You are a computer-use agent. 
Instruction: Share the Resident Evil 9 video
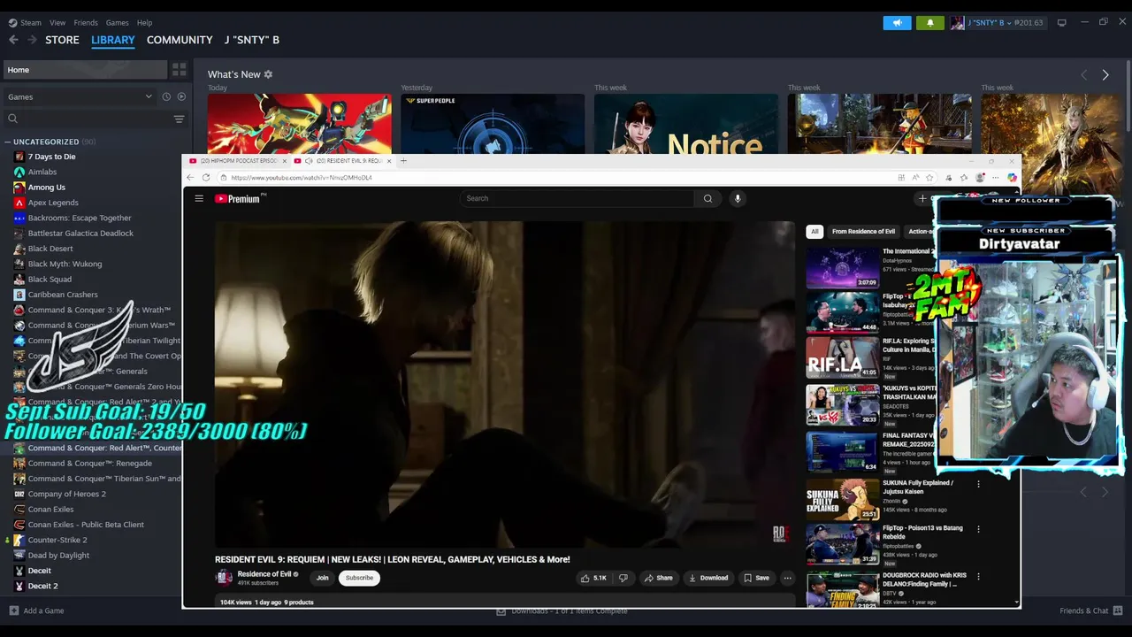point(659,578)
